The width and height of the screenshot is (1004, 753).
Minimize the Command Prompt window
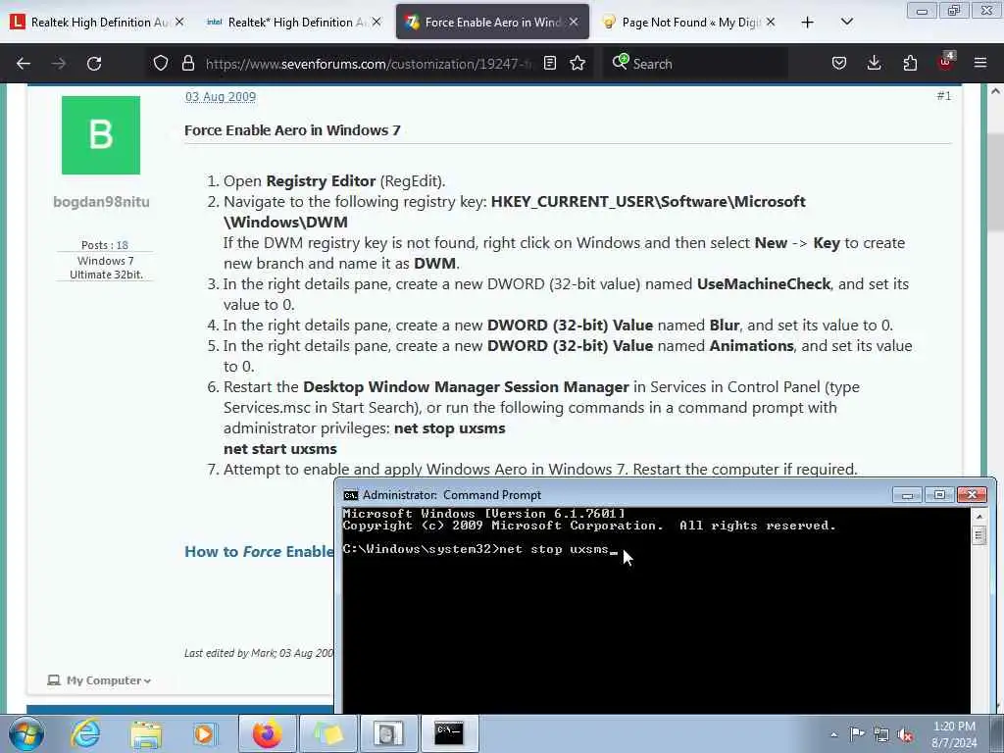tap(907, 495)
